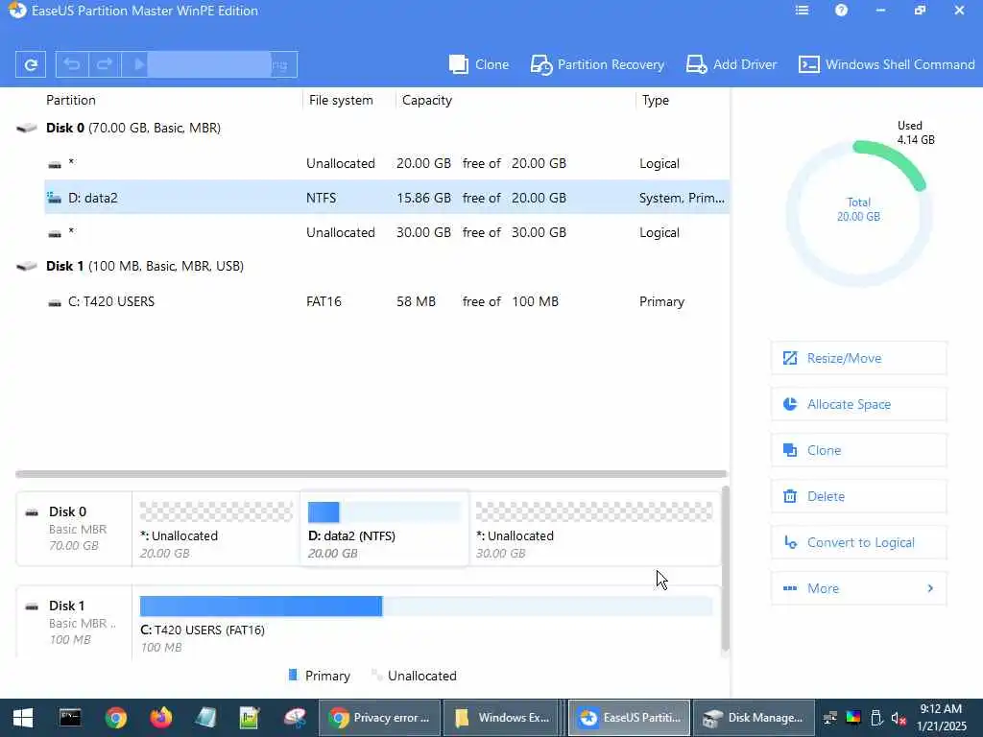
Task: Click the D: data2 usage bar in disk map
Action: click(384, 512)
